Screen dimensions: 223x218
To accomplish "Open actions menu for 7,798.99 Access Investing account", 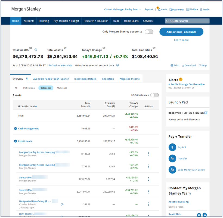I will pos(148,166).
